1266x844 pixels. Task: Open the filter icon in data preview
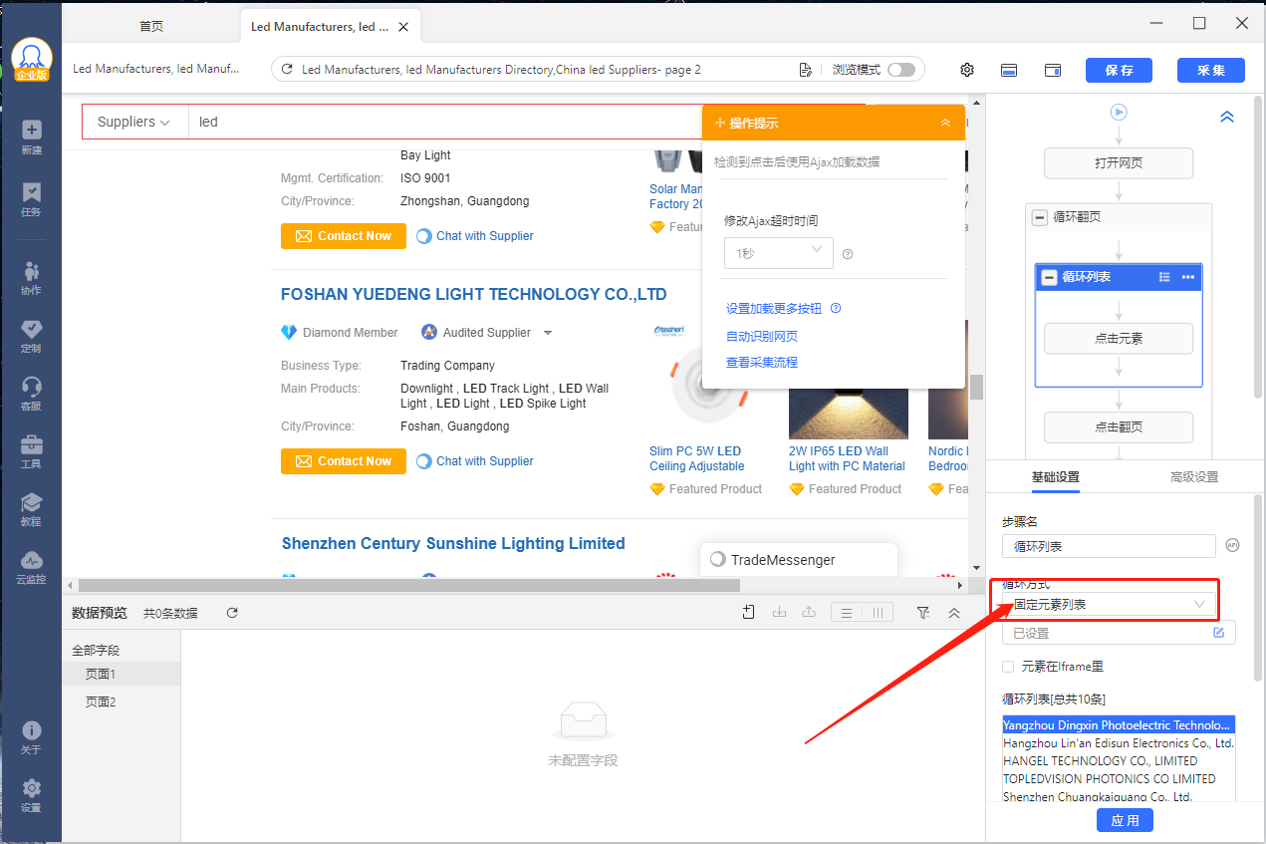pos(923,613)
